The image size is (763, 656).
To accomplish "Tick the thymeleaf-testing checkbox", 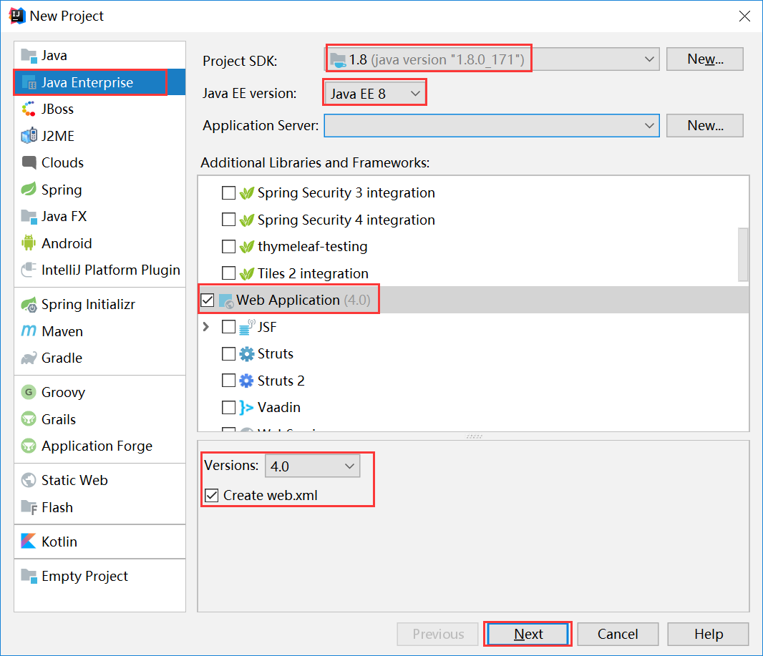I will 229,247.
